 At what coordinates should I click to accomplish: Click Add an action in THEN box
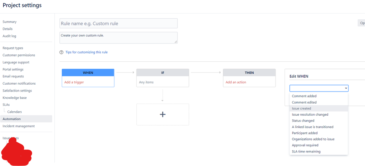[236, 82]
